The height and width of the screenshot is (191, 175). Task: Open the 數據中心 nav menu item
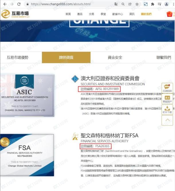(x=118, y=14)
